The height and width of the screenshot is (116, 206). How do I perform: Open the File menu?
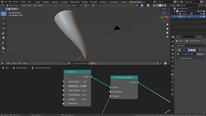pyautogui.click(x=5, y=2)
